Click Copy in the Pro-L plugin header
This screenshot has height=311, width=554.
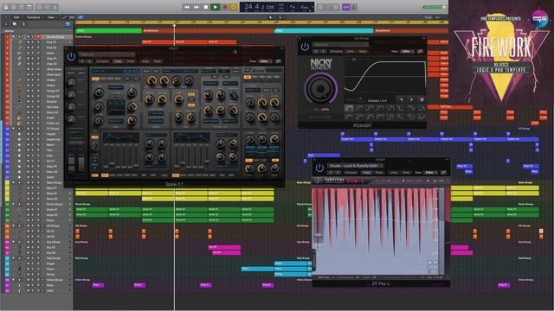(x=366, y=173)
